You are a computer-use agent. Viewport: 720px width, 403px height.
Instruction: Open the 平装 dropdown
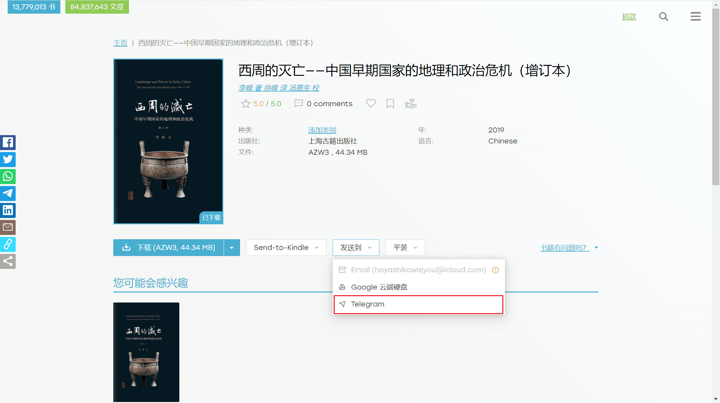tap(405, 248)
